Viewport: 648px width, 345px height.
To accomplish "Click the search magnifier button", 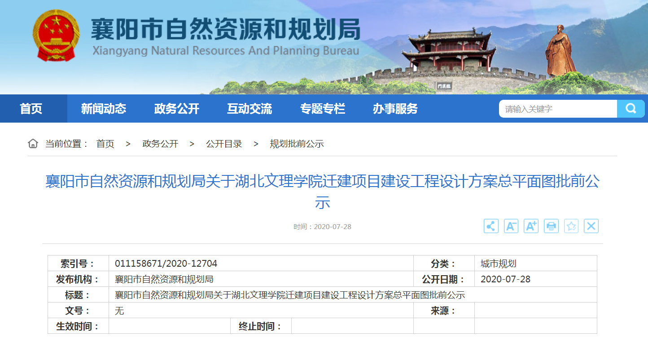I will (x=630, y=109).
